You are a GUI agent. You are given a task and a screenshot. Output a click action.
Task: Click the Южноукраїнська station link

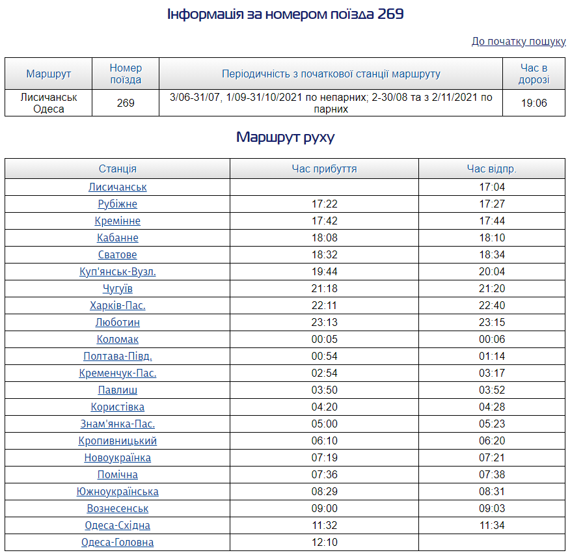coord(118,492)
